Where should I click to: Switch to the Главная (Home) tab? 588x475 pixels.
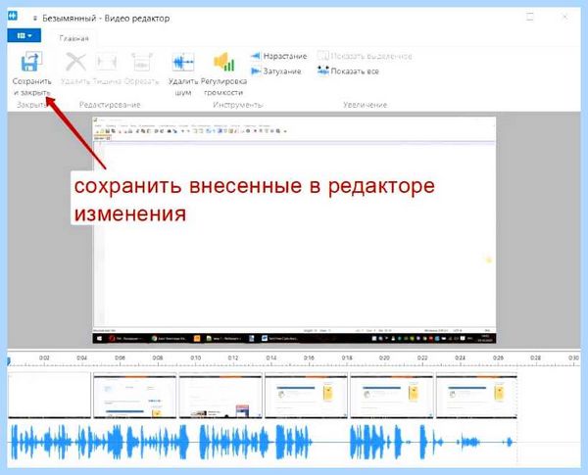coord(73,38)
